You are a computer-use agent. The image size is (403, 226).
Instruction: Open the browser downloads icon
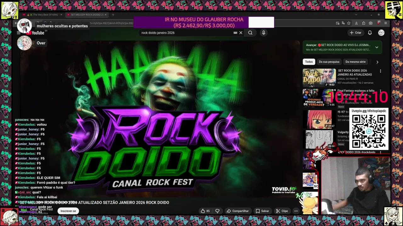point(356,23)
